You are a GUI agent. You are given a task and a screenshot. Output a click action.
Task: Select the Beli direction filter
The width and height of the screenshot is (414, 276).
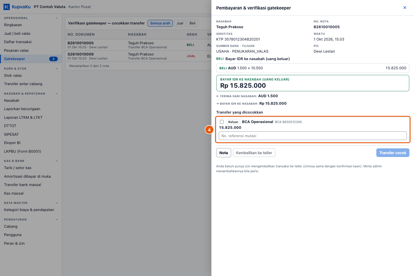tap(193, 23)
